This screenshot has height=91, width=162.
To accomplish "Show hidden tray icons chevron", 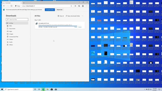I will pyautogui.click(x=145, y=89).
